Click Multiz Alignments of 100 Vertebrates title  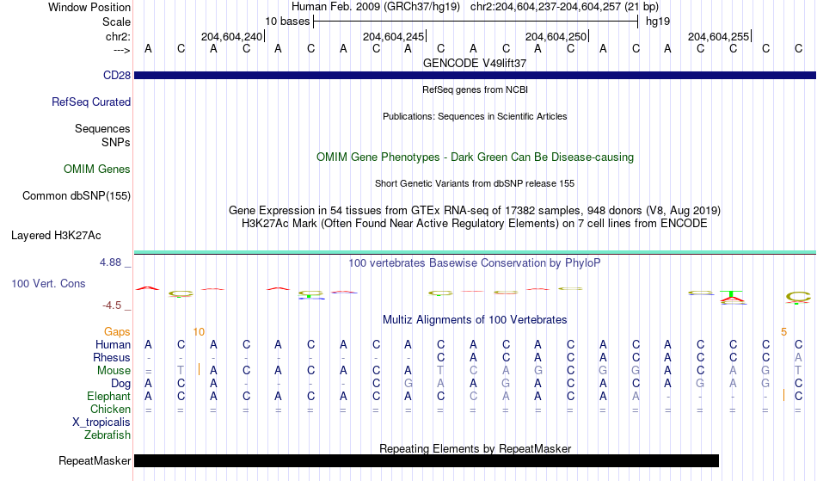point(475,320)
